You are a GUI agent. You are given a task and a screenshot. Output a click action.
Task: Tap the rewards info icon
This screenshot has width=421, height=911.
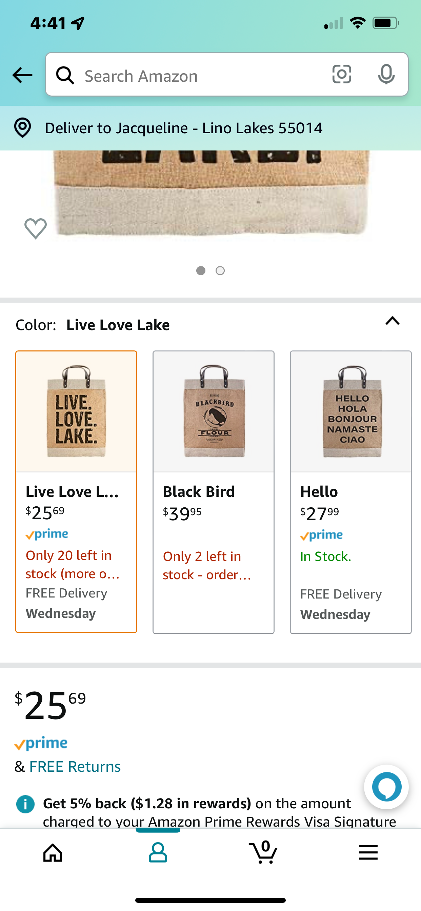[25, 804]
